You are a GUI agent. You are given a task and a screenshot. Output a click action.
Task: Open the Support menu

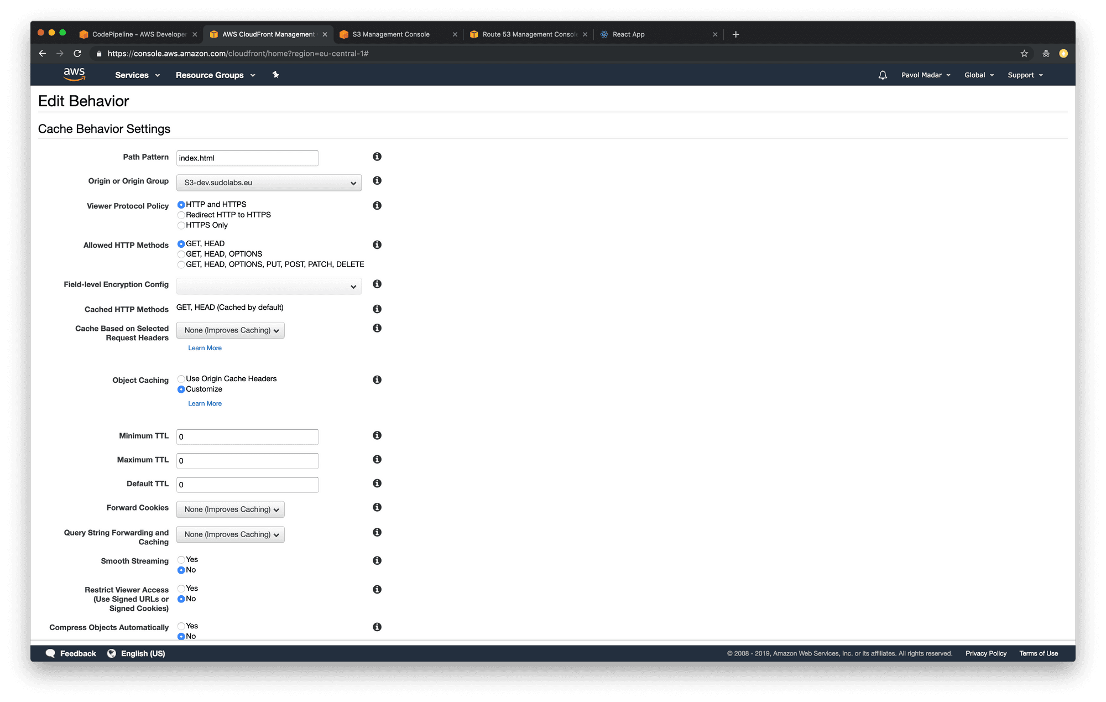(1025, 75)
